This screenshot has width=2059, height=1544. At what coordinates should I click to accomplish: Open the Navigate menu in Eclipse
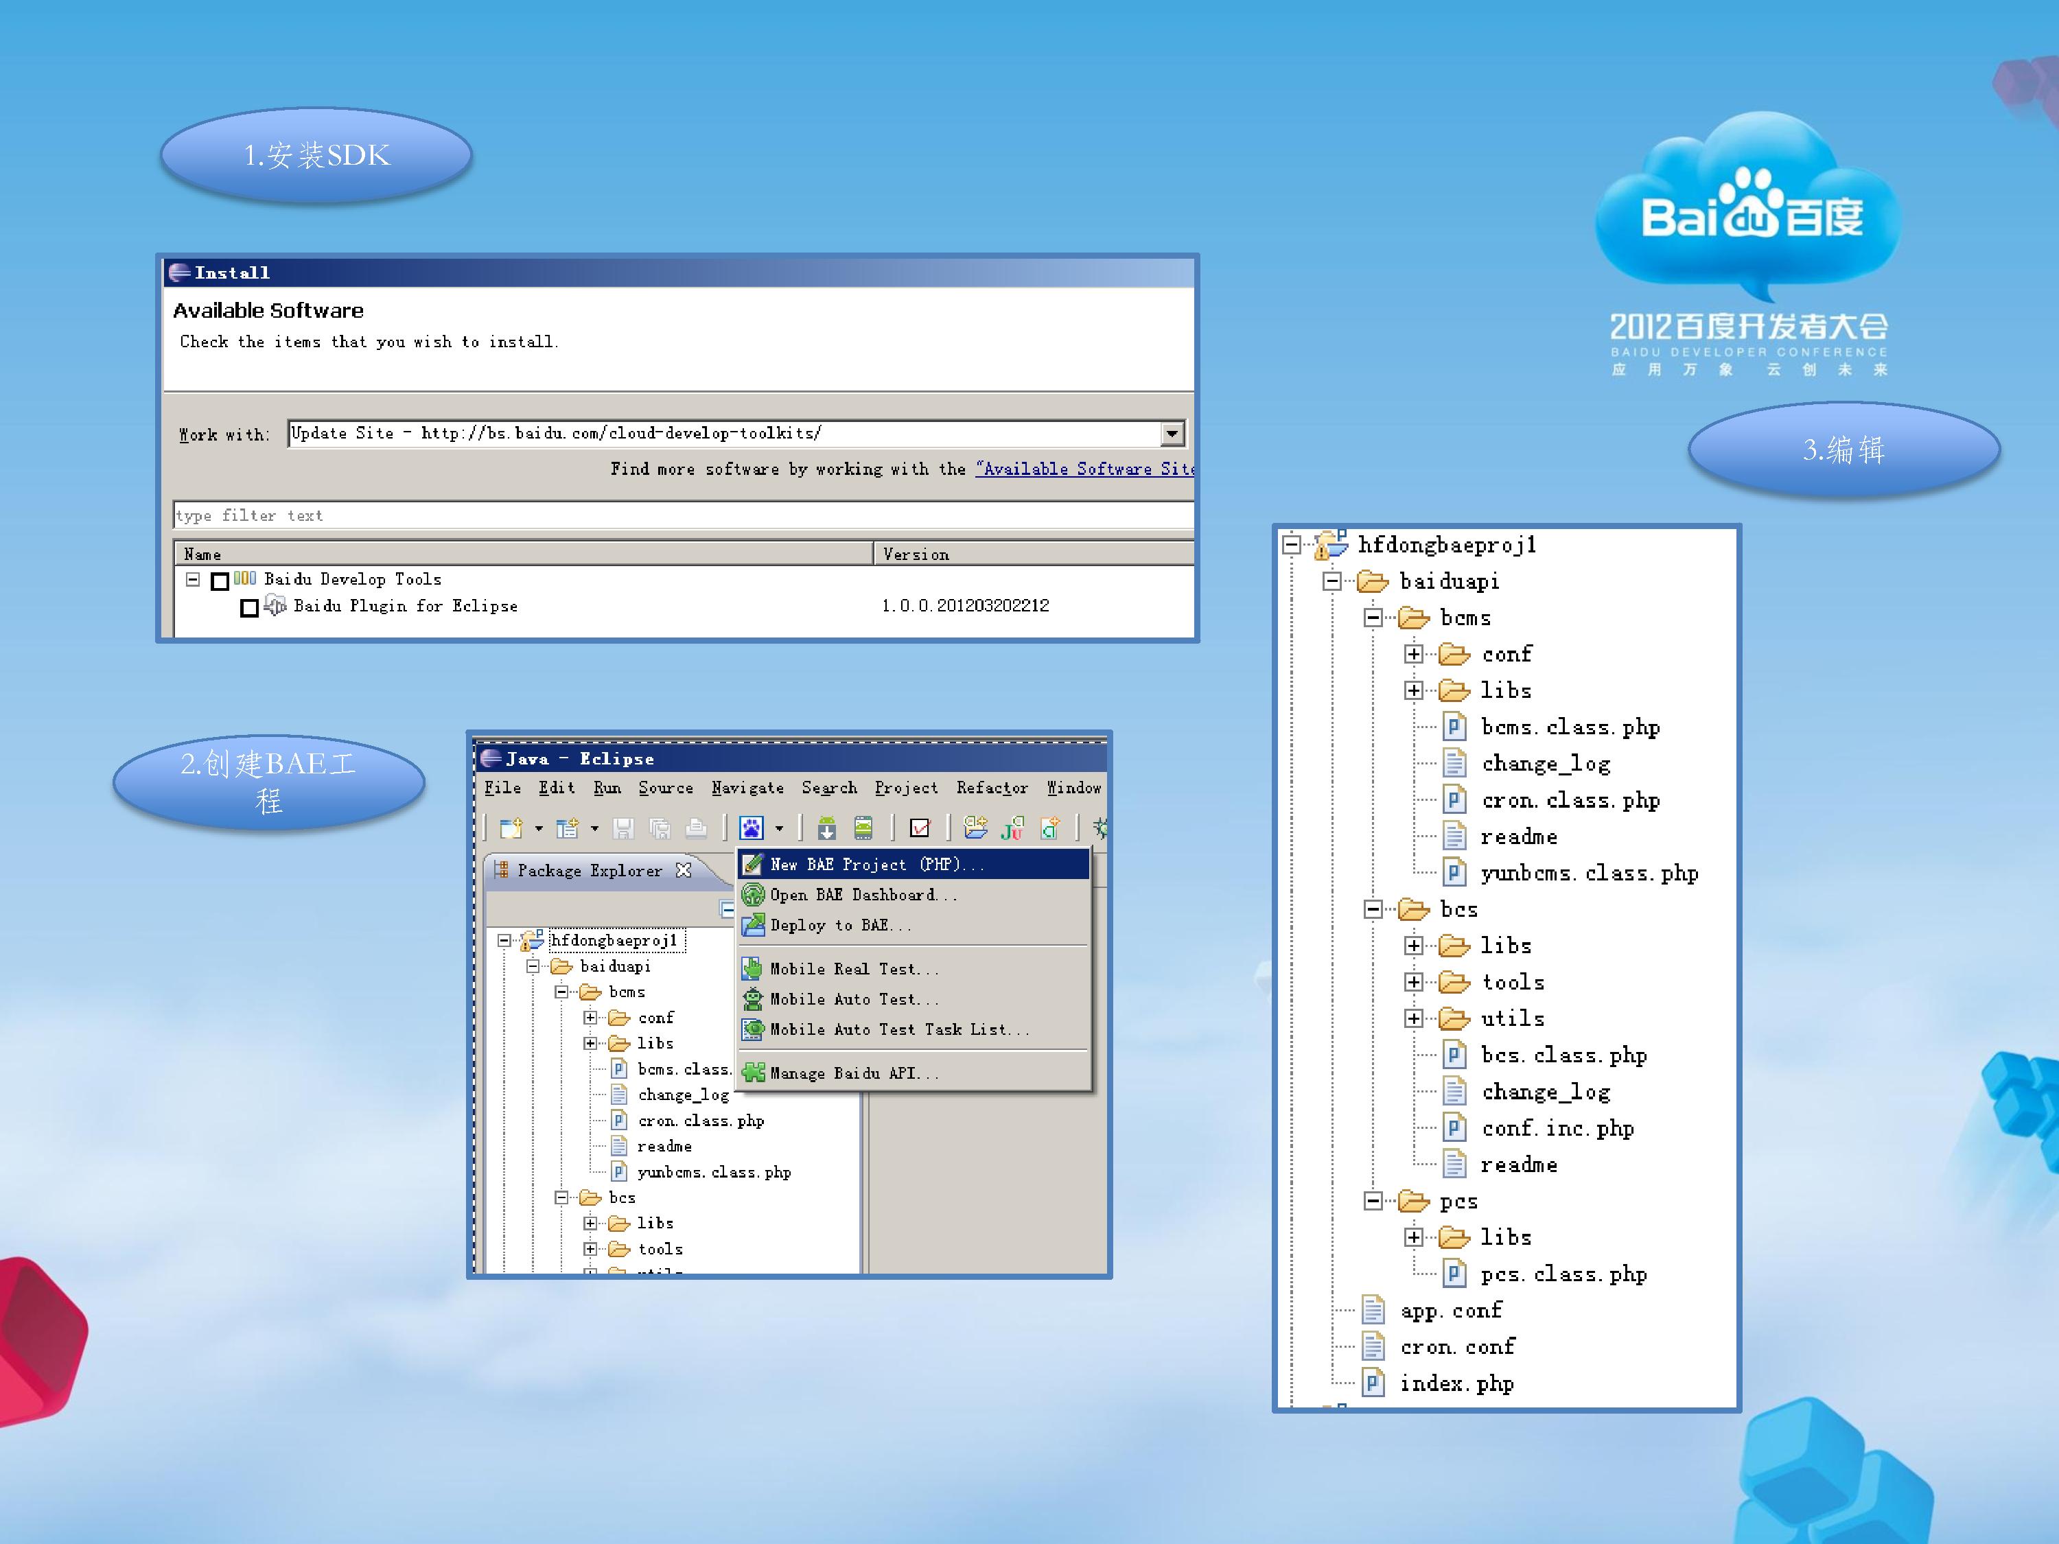tap(747, 787)
